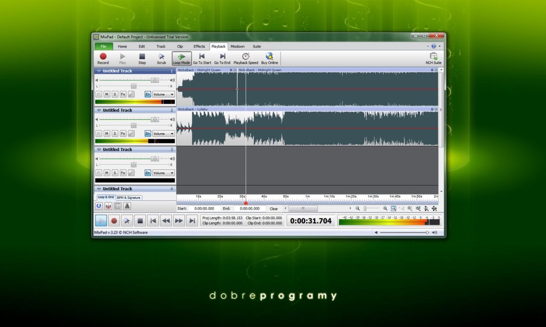Image resolution: width=546 pixels, height=327 pixels.
Task: Click the bottom transport Scrub button
Action: tap(127, 220)
